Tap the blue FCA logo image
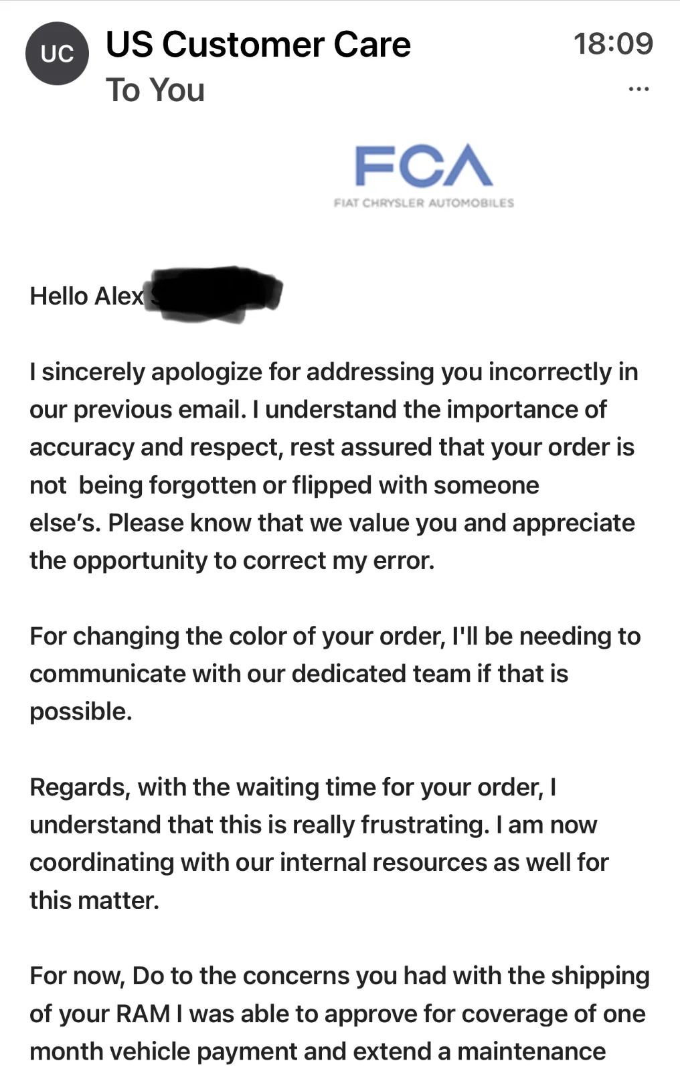This screenshot has width=680, height=1071. 424,165
